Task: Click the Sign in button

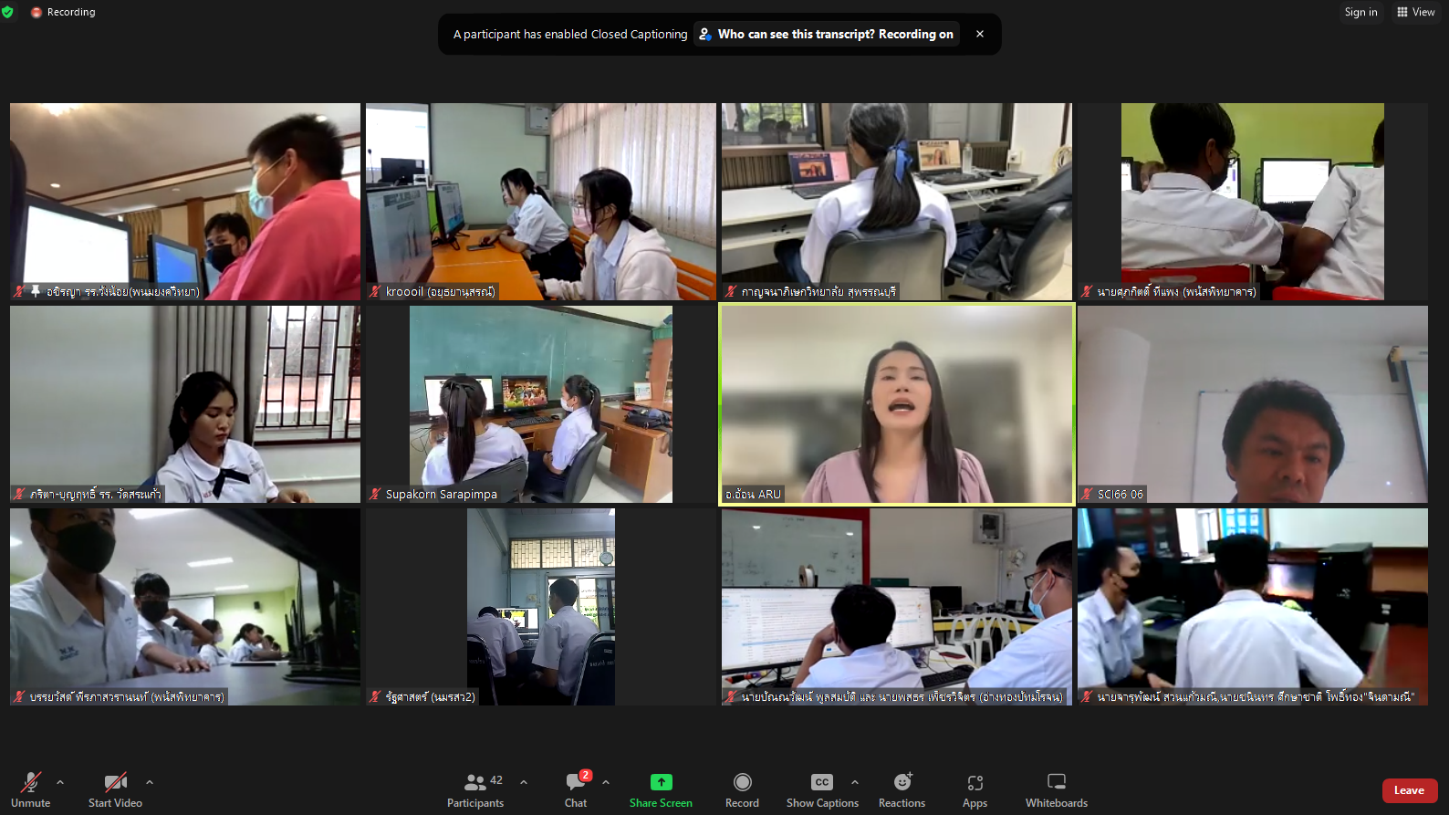Action: tap(1360, 12)
